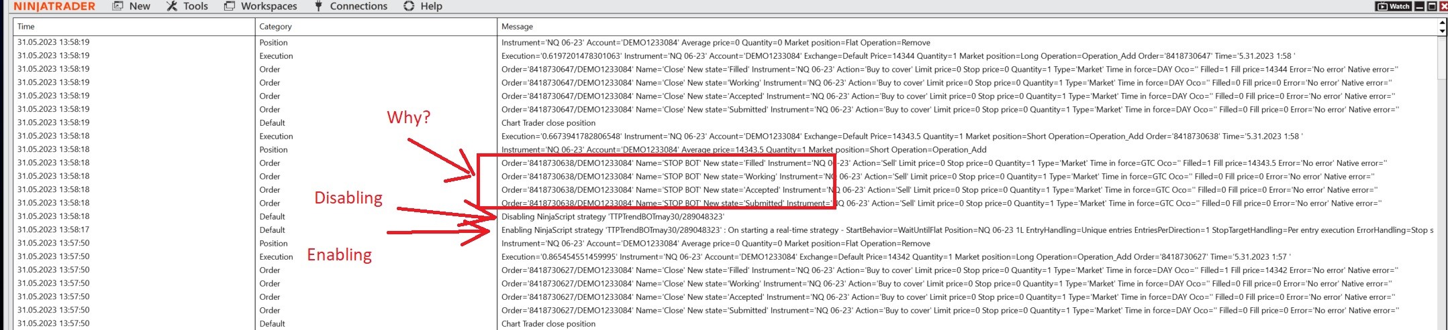Select 'Execution' category in Price=14344 row
The height and width of the screenshot is (330, 1448).
pos(276,56)
